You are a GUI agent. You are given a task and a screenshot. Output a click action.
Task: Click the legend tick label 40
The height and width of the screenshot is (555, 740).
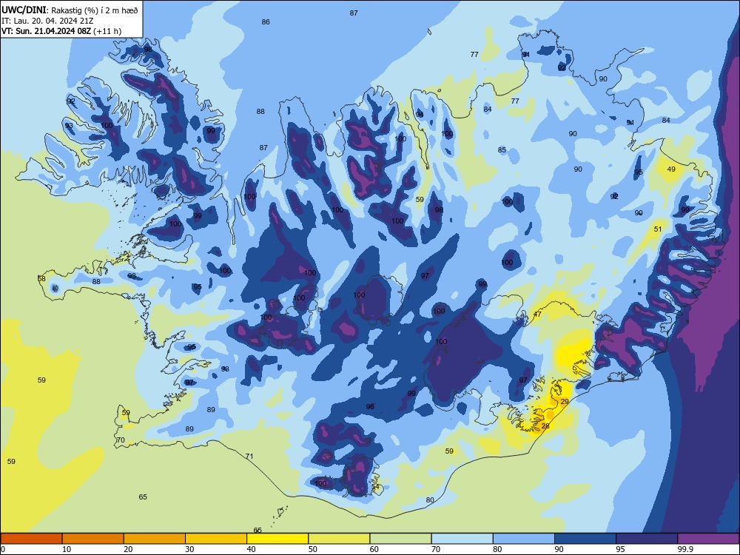coord(251,549)
